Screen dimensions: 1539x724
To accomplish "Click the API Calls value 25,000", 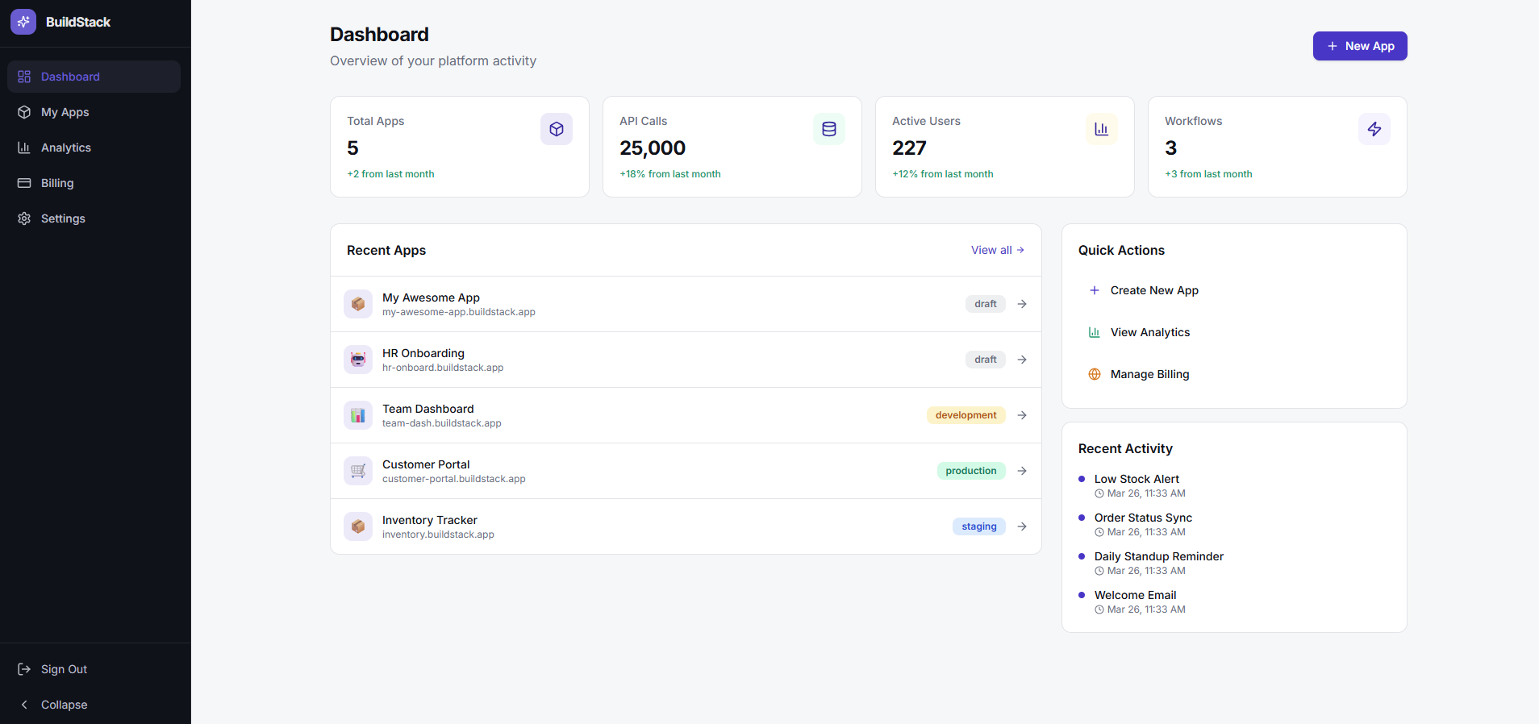I will click(x=653, y=148).
